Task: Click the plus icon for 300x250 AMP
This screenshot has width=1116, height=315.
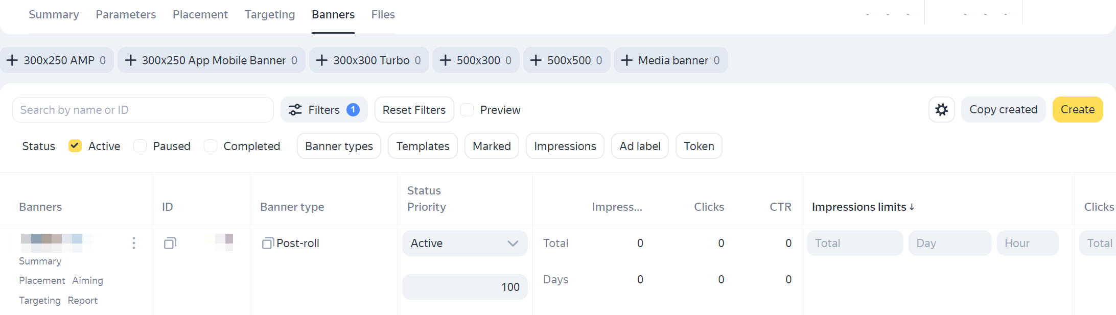Action: tap(12, 60)
